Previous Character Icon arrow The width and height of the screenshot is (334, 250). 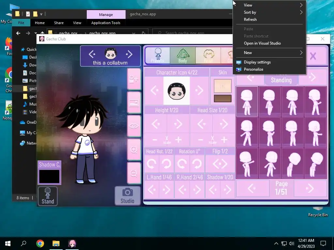(154, 90)
